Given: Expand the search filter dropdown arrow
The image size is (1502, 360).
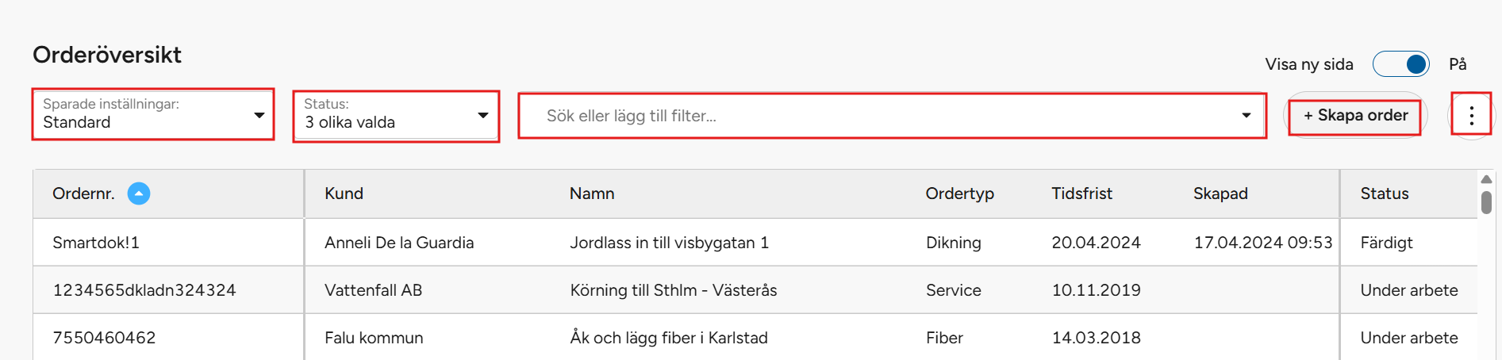Looking at the screenshot, I should [x=1246, y=116].
